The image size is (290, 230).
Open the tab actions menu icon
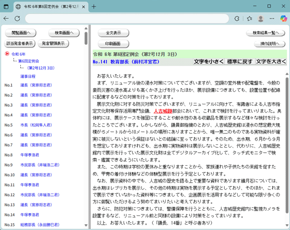[6, 7]
